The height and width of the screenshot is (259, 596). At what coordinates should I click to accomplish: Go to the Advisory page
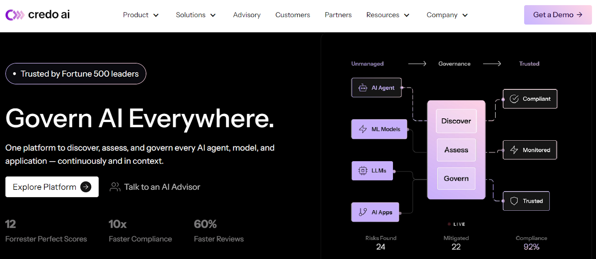click(x=247, y=15)
